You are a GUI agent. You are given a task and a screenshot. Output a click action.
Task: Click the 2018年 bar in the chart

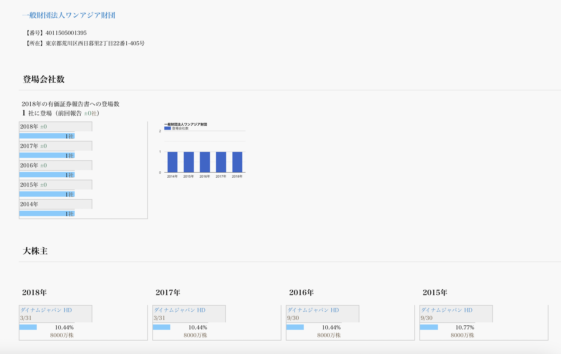[x=237, y=162]
